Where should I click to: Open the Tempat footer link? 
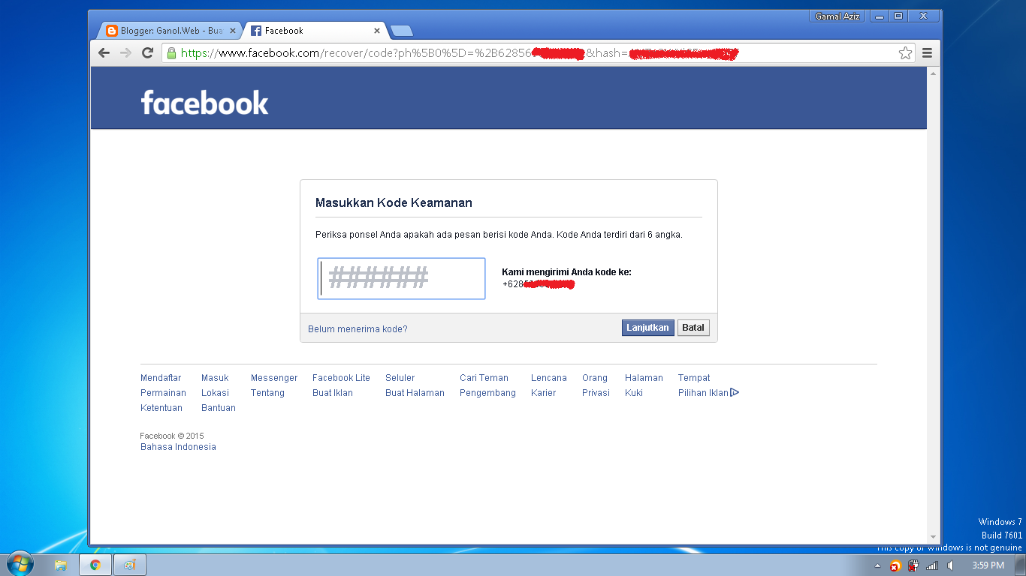click(x=694, y=378)
